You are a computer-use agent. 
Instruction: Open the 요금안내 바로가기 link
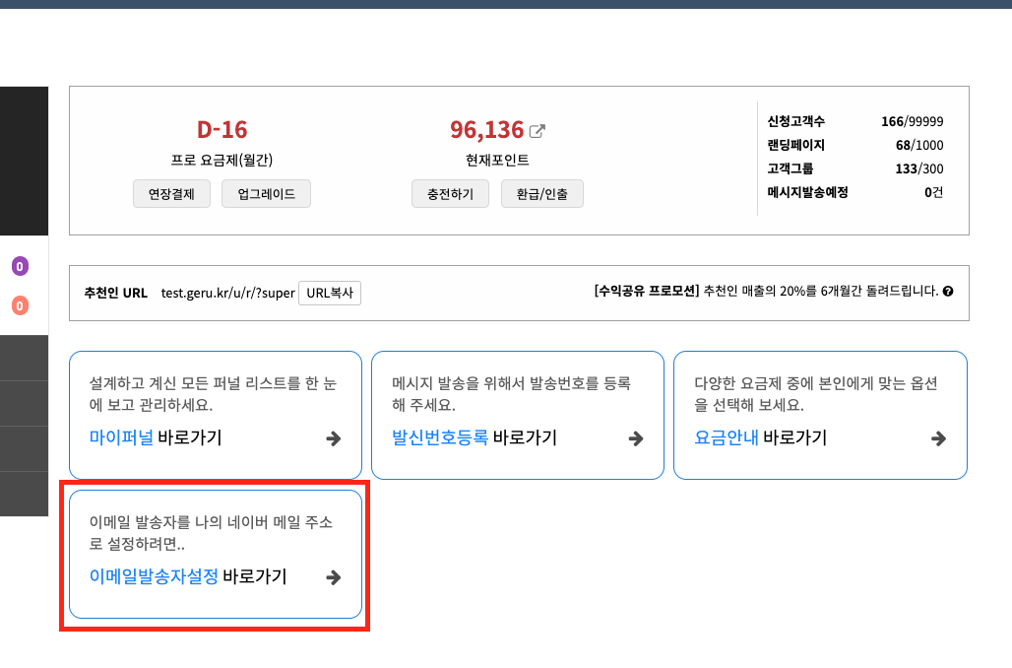coord(760,437)
